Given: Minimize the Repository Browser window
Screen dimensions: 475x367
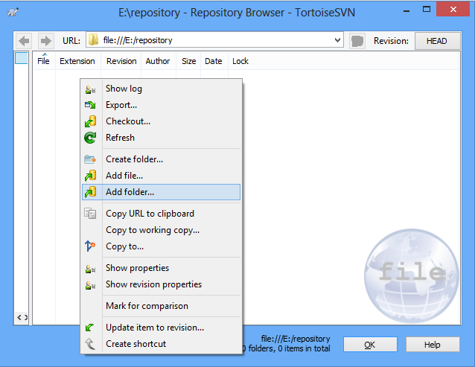Looking at the screenshot, I should click(407, 11).
